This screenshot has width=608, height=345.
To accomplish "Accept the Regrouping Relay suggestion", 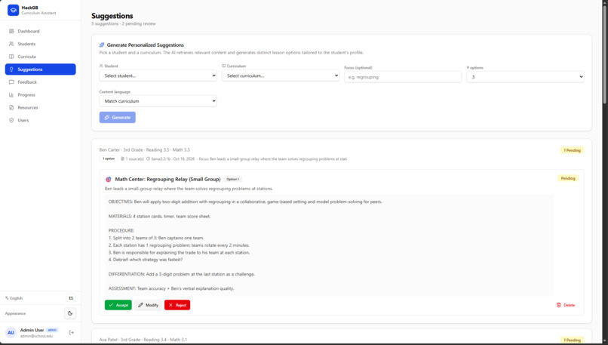I will click(118, 305).
